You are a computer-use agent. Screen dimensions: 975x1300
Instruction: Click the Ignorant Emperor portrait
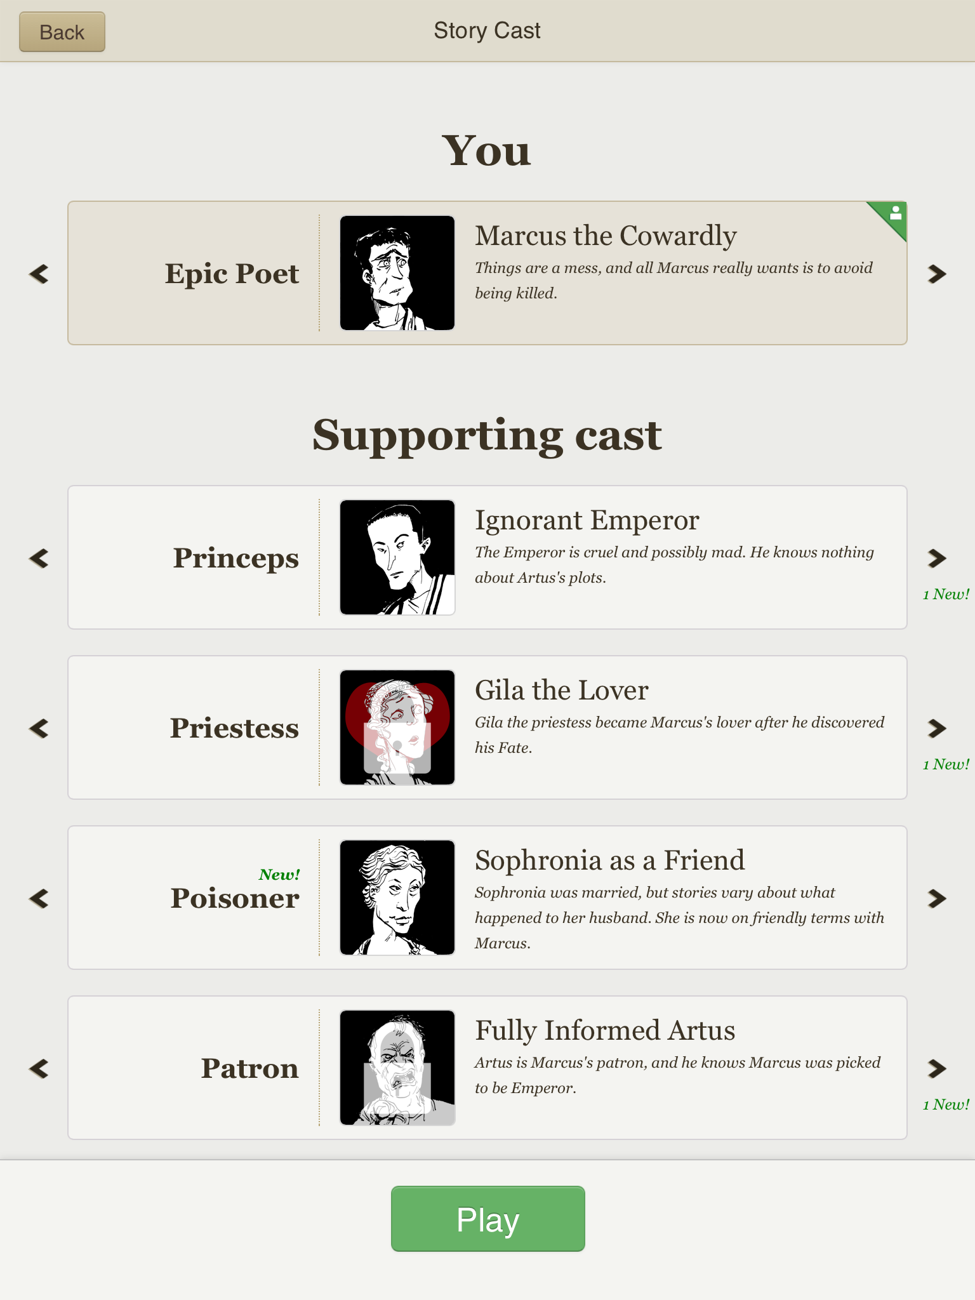tap(397, 557)
